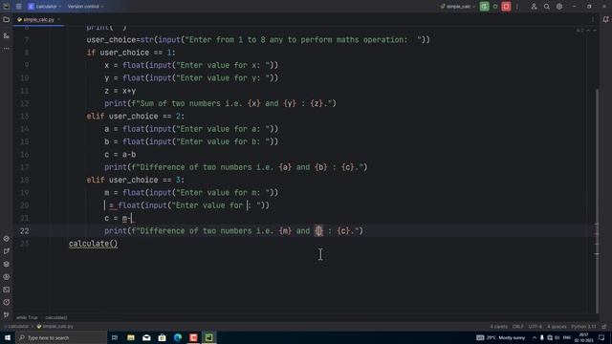Open the Terminal tool window

click(x=7, y=290)
